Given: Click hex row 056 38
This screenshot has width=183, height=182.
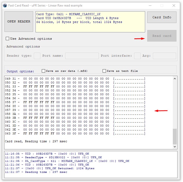Looking at the screenshot, I should tap(75, 106).
